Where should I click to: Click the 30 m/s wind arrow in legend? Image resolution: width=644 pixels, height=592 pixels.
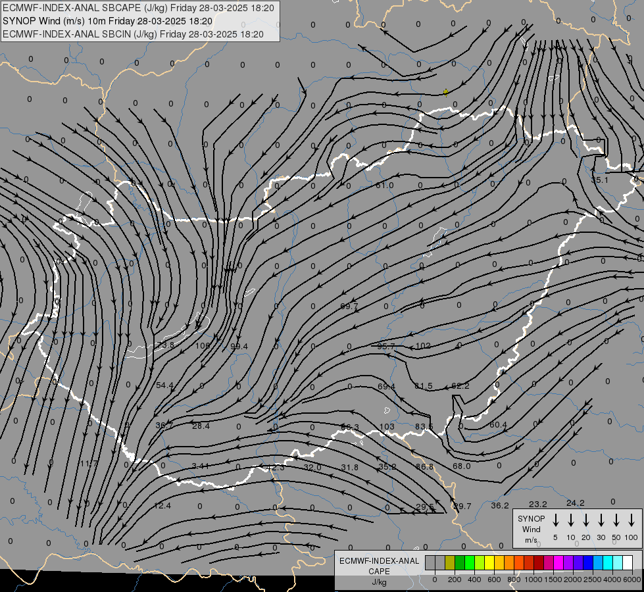click(x=601, y=520)
